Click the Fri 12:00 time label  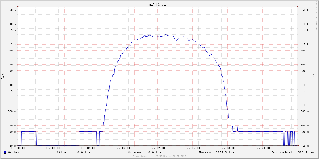click(x=158, y=148)
